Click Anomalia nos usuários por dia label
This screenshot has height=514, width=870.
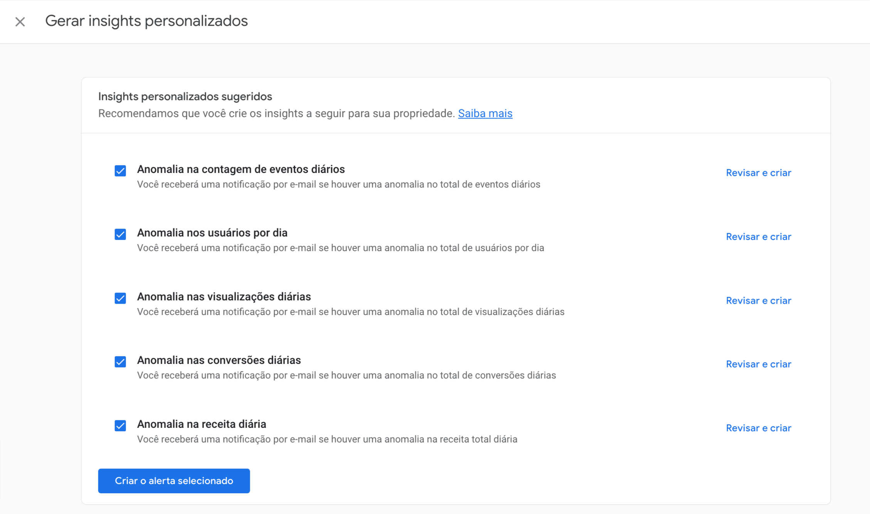[212, 233]
